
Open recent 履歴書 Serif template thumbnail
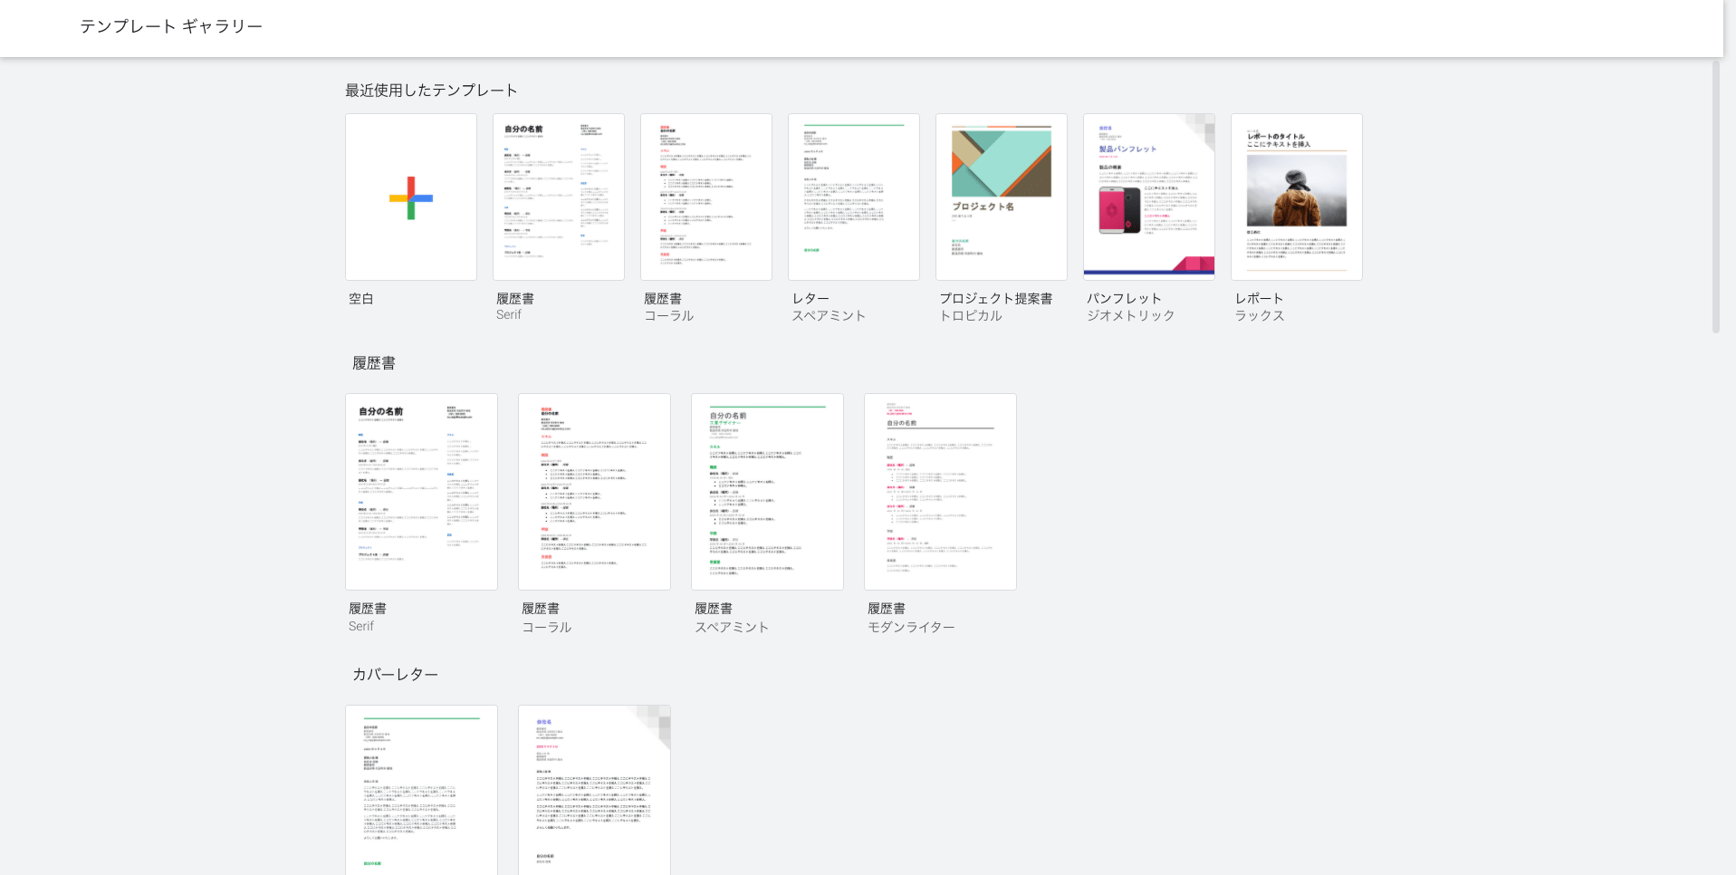pos(558,197)
